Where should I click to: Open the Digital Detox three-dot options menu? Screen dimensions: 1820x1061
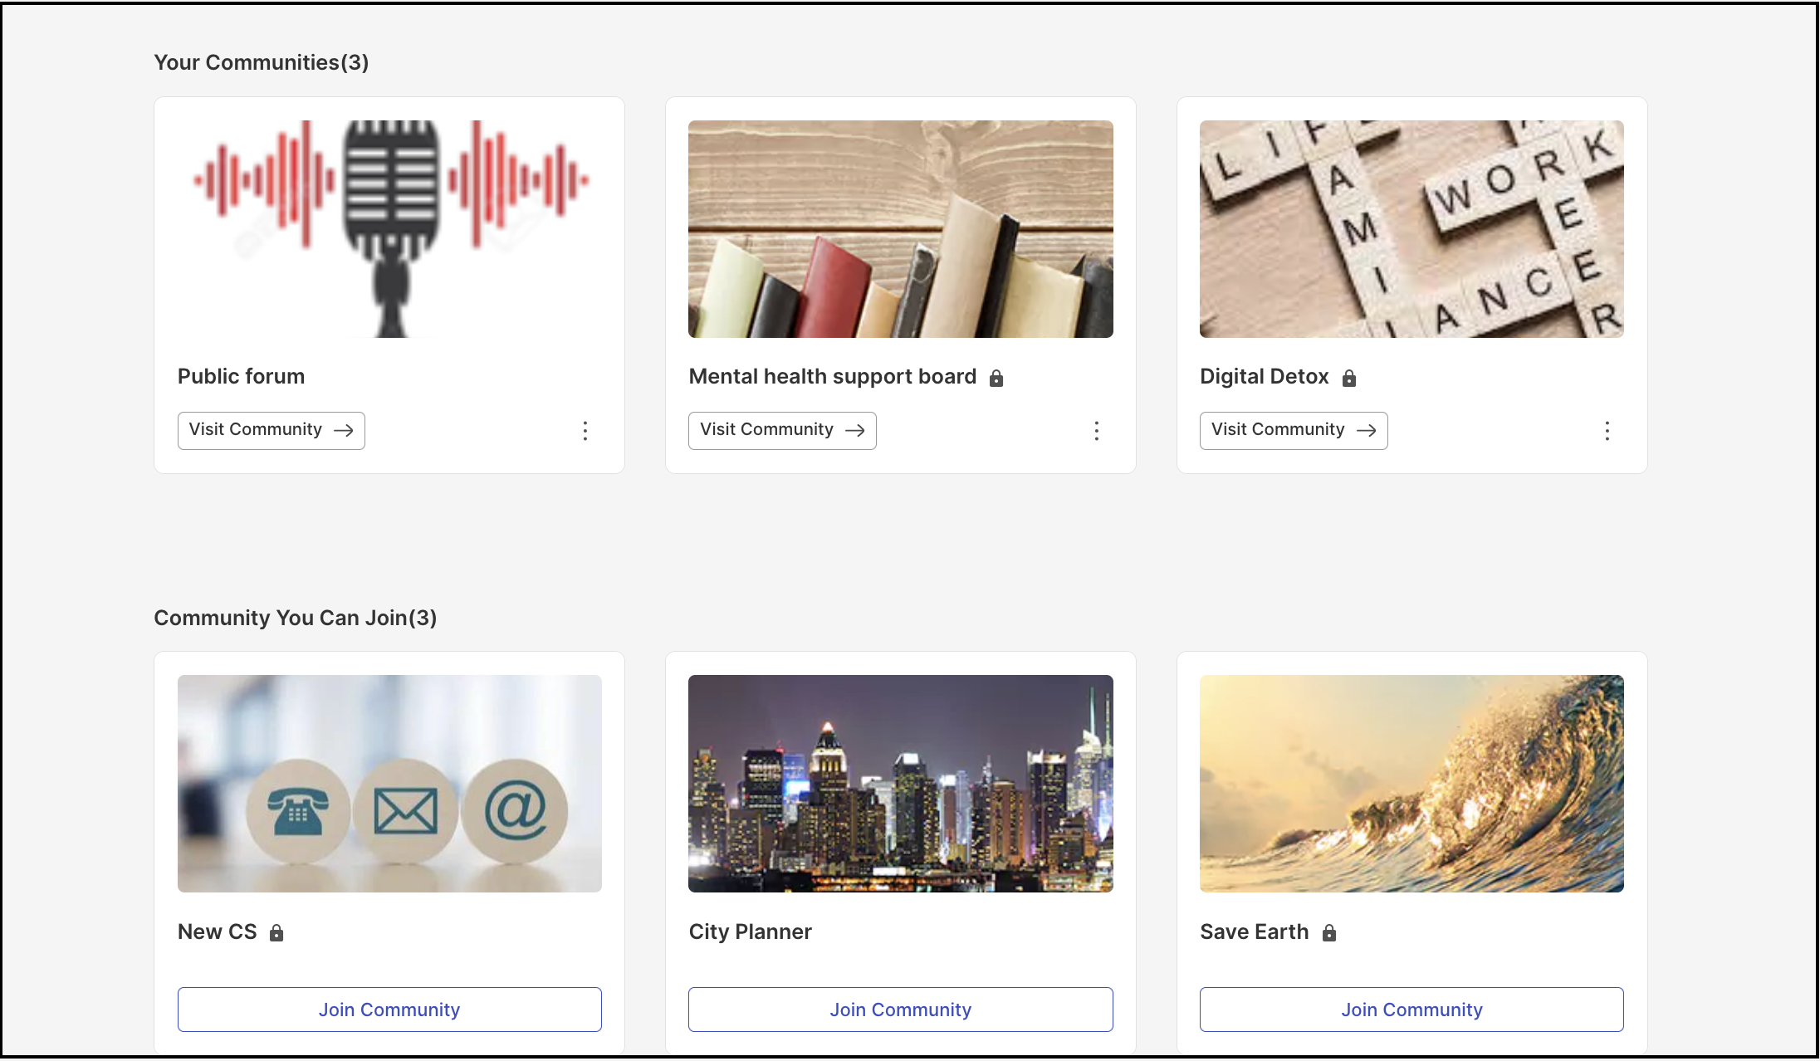tap(1607, 431)
